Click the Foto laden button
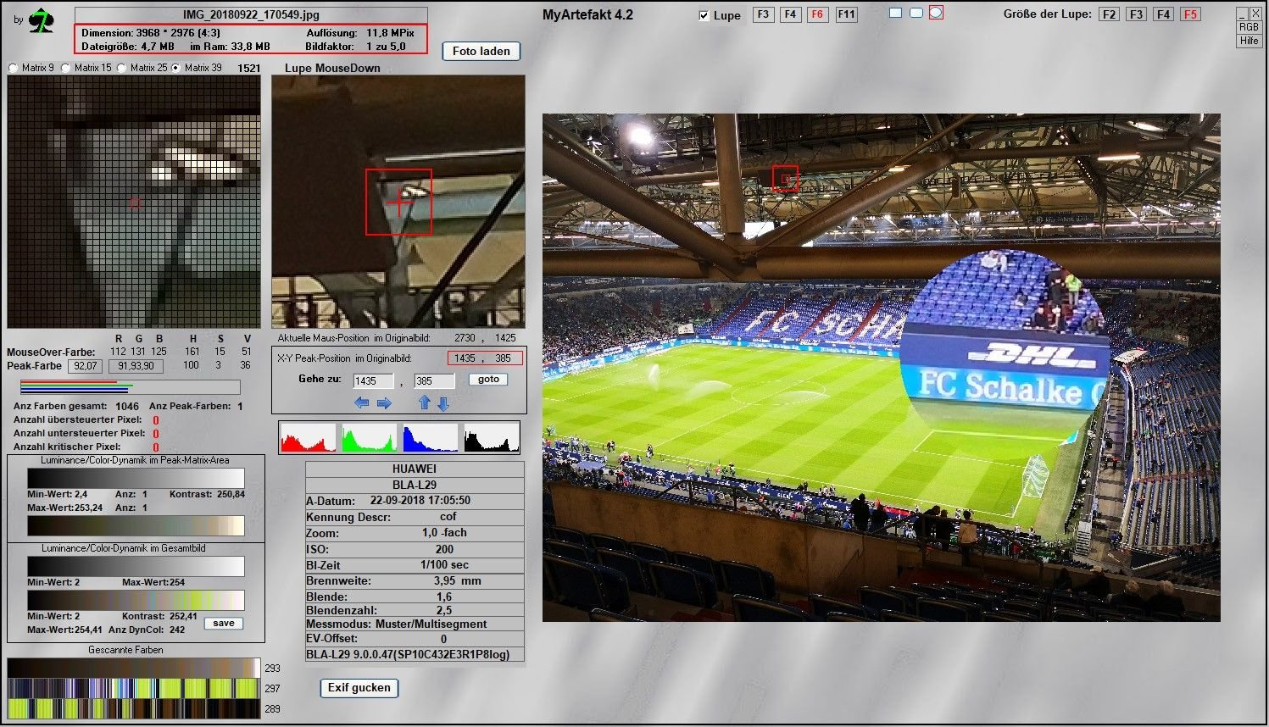Screen dimensions: 1269x727 pos(481,51)
